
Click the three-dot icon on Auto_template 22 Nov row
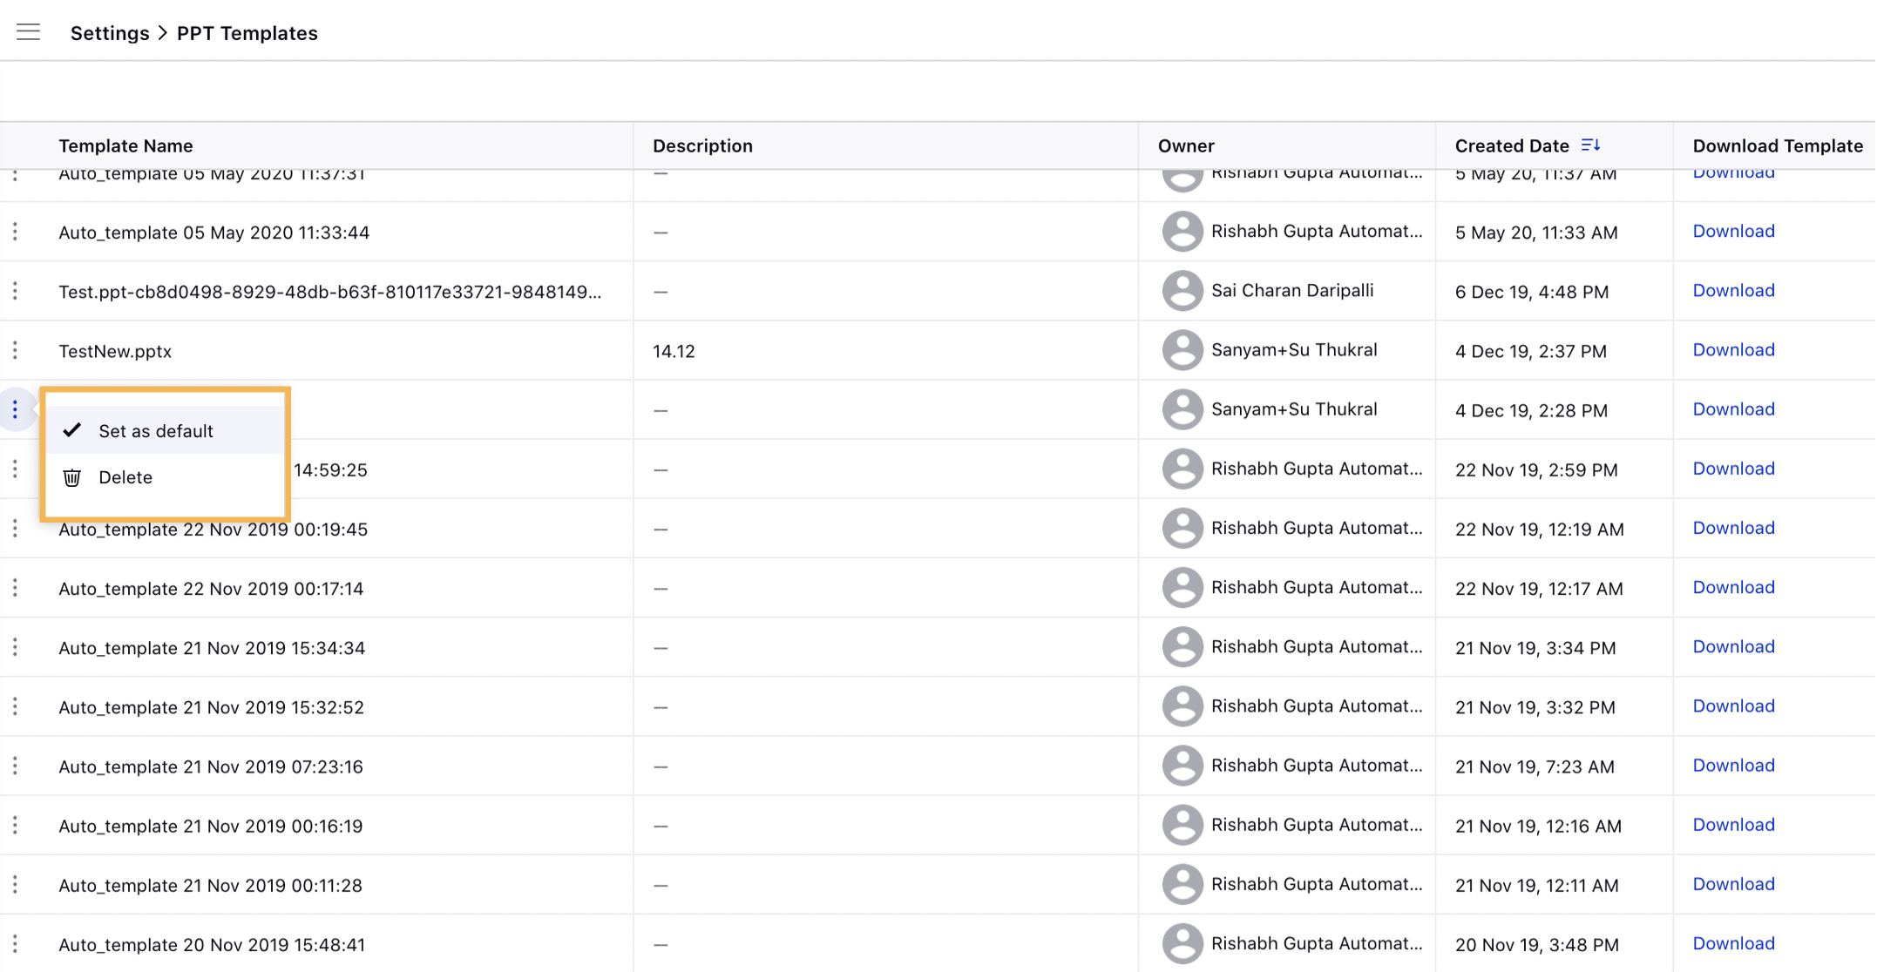[15, 528]
